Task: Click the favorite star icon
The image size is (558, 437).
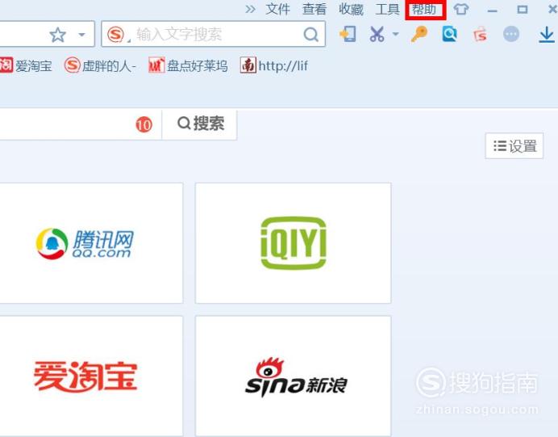Action: (57, 35)
